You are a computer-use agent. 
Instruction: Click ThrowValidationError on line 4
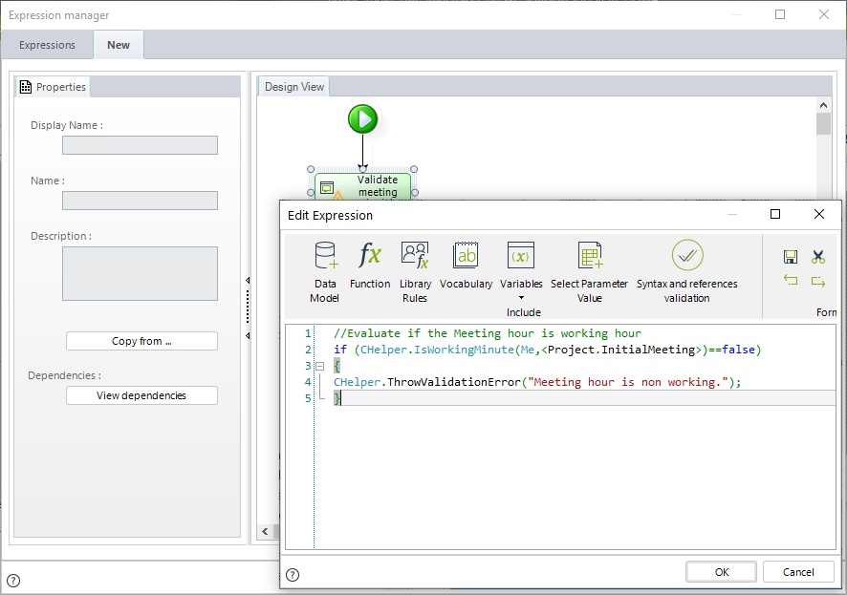coord(454,382)
